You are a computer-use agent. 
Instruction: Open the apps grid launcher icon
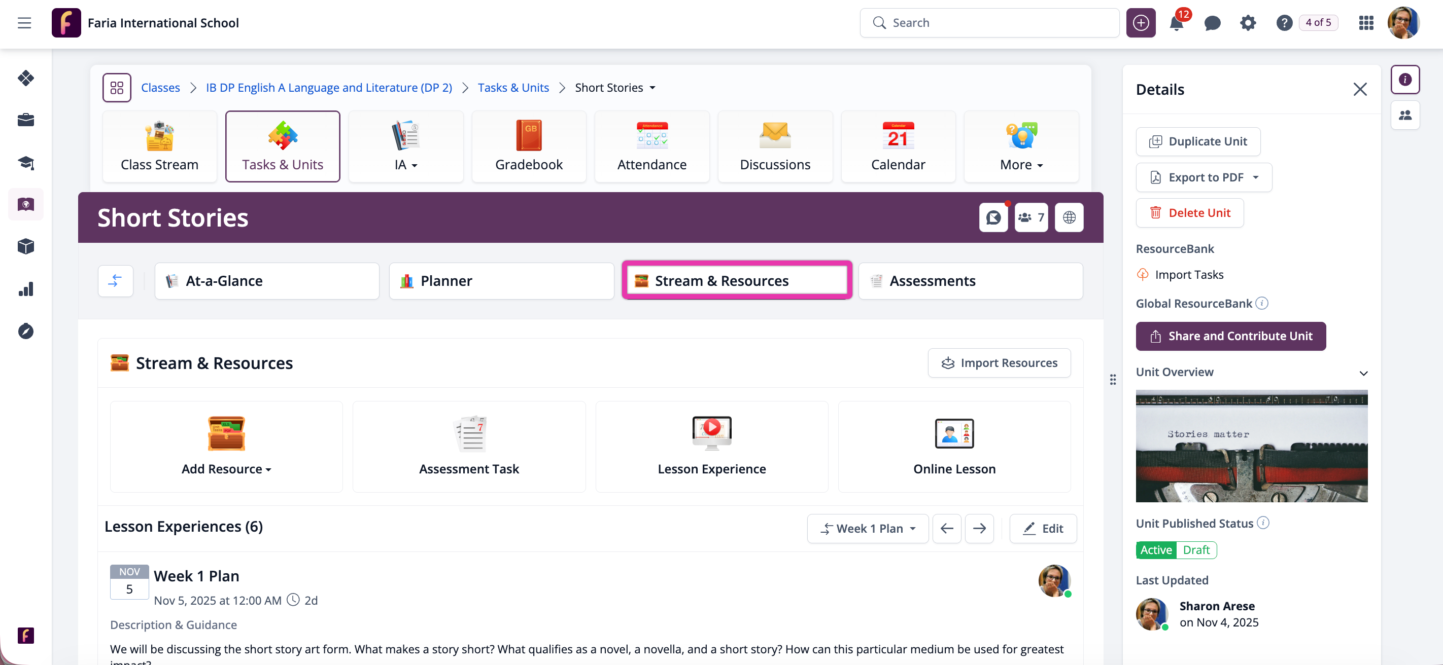pyautogui.click(x=1366, y=23)
